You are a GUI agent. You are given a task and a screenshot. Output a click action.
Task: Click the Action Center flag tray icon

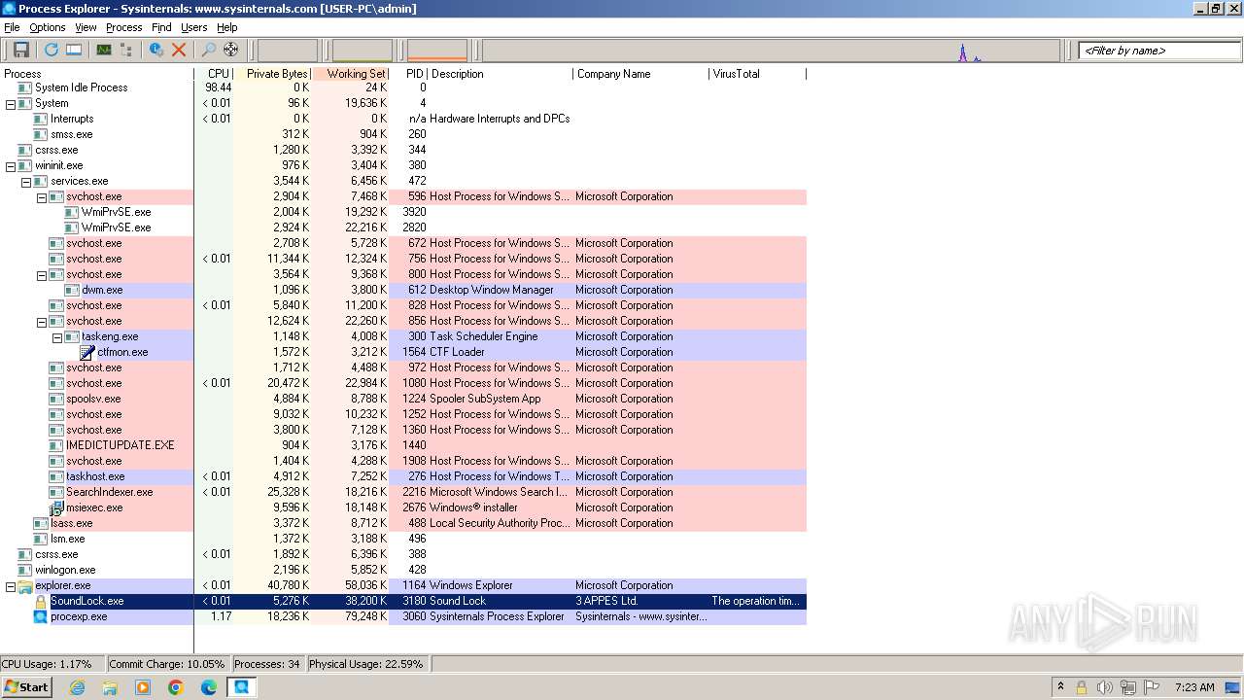1153,687
